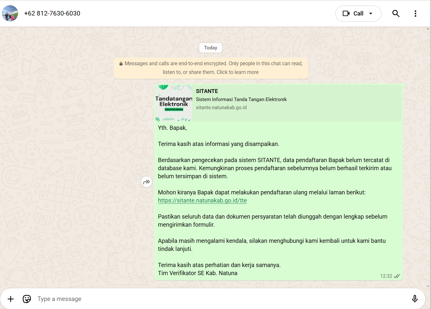Click the +62 812-7630-6030 contact name
431x309 pixels.
click(52, 13)
